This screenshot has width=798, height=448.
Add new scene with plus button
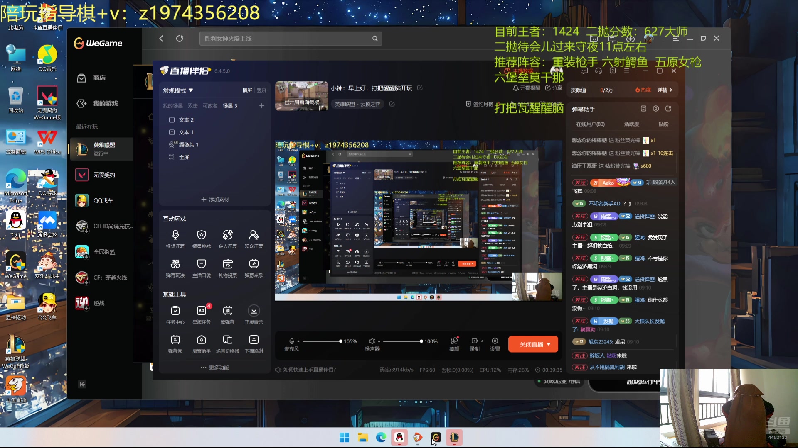pos(262,106)
